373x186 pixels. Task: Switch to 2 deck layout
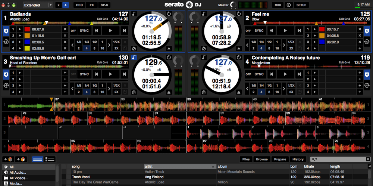click(59, 5)
